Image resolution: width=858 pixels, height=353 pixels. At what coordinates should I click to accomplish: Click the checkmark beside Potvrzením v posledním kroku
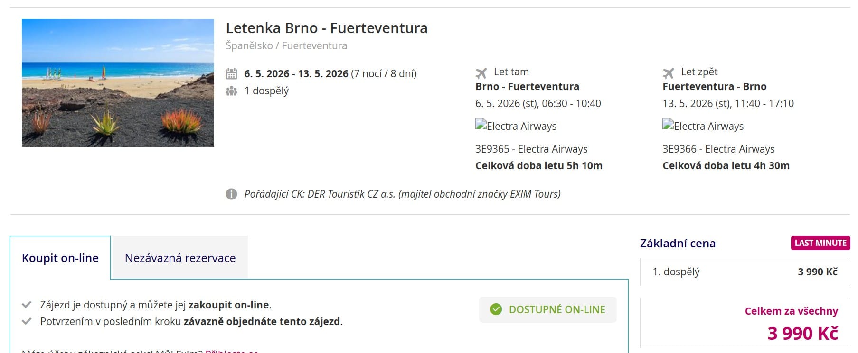pos(27,321)
